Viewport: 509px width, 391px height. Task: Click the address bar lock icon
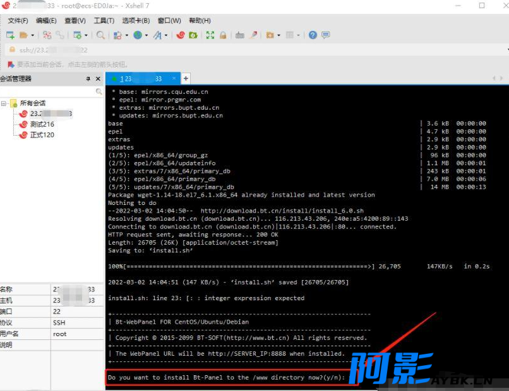pos(12,50)
